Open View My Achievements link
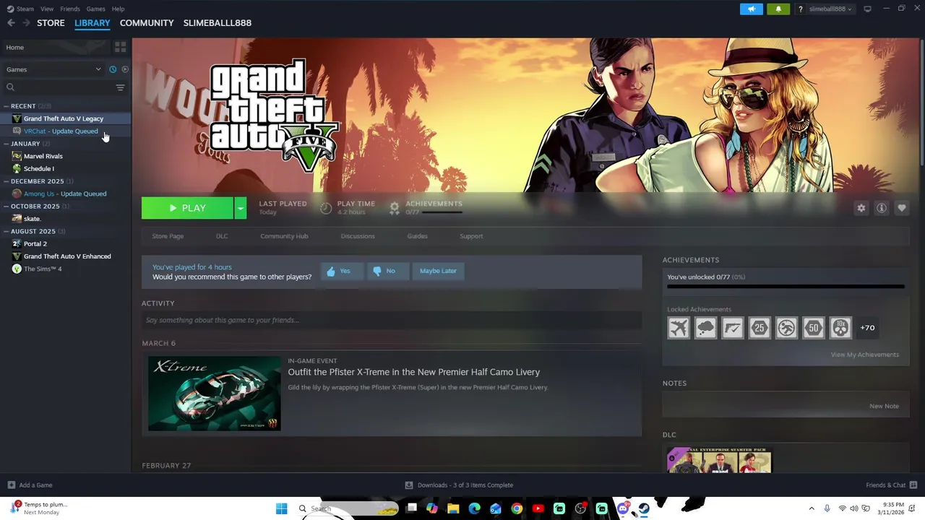 tap(865, 355)
